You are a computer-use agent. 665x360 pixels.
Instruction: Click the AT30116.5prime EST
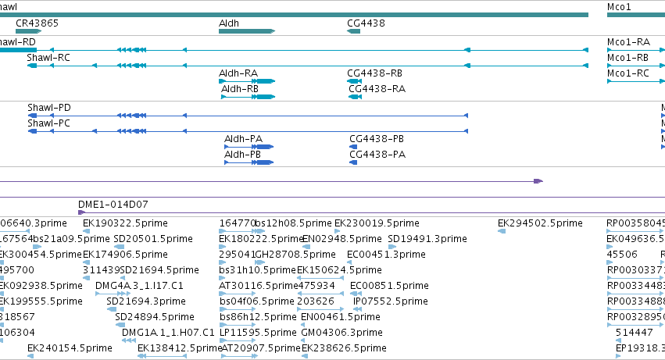(259, 286)
